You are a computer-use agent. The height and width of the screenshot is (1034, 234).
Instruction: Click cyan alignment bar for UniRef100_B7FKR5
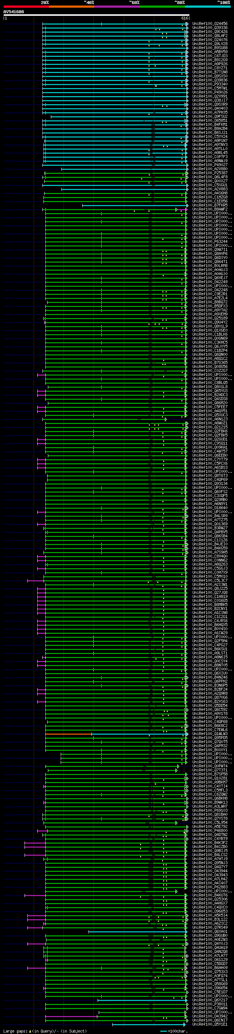135,205
